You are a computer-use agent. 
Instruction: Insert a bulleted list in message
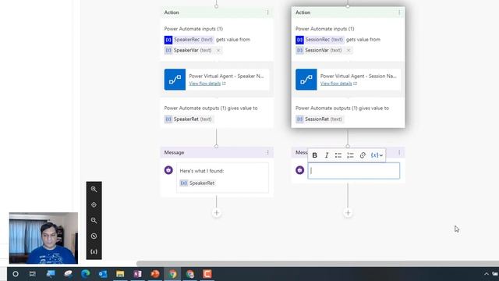click(338, 155)
